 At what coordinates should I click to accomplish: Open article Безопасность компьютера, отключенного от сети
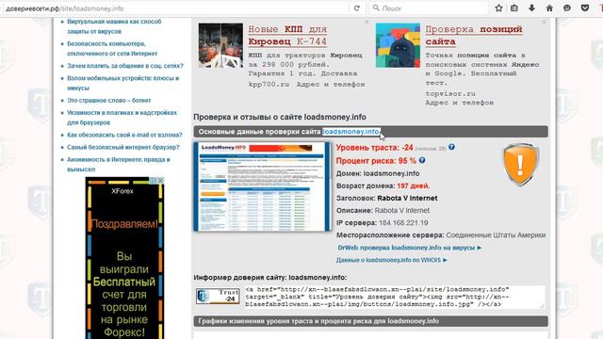[x=112, y=49]
